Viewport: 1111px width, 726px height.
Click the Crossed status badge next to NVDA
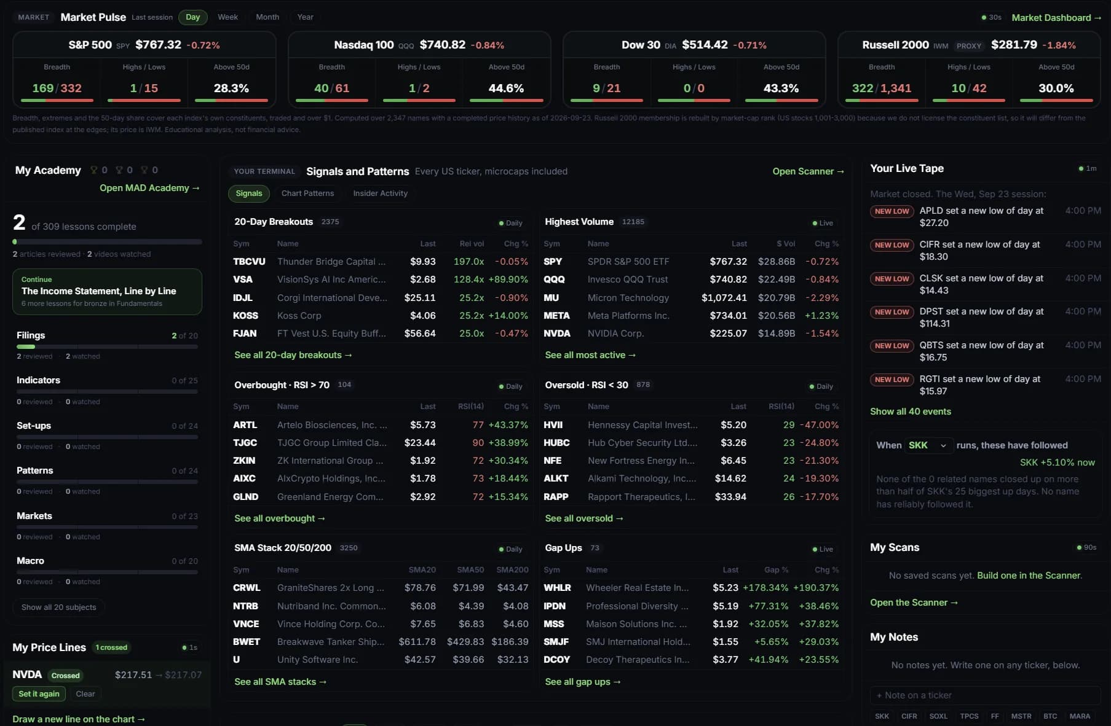pos(66,676)
